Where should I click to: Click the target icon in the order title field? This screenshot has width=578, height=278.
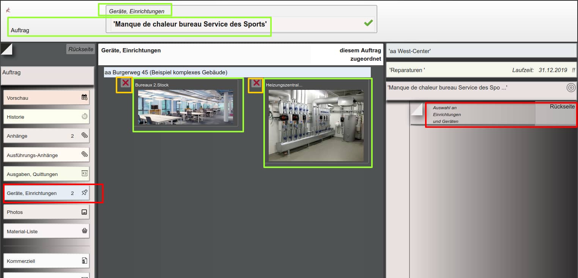pos(570,88)
